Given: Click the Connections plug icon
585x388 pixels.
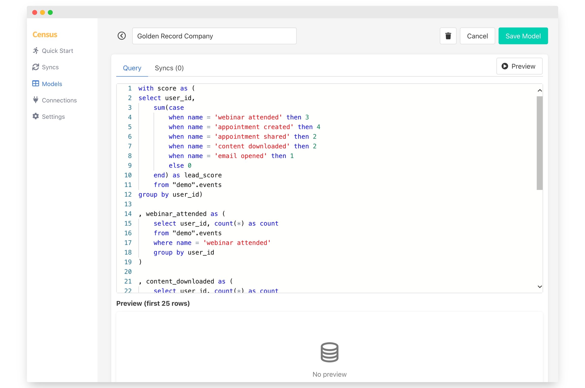Looking at the screenshot, I should 36,100.
